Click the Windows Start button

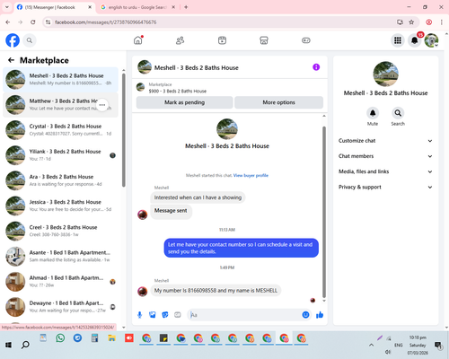click(x=8, y=345)
